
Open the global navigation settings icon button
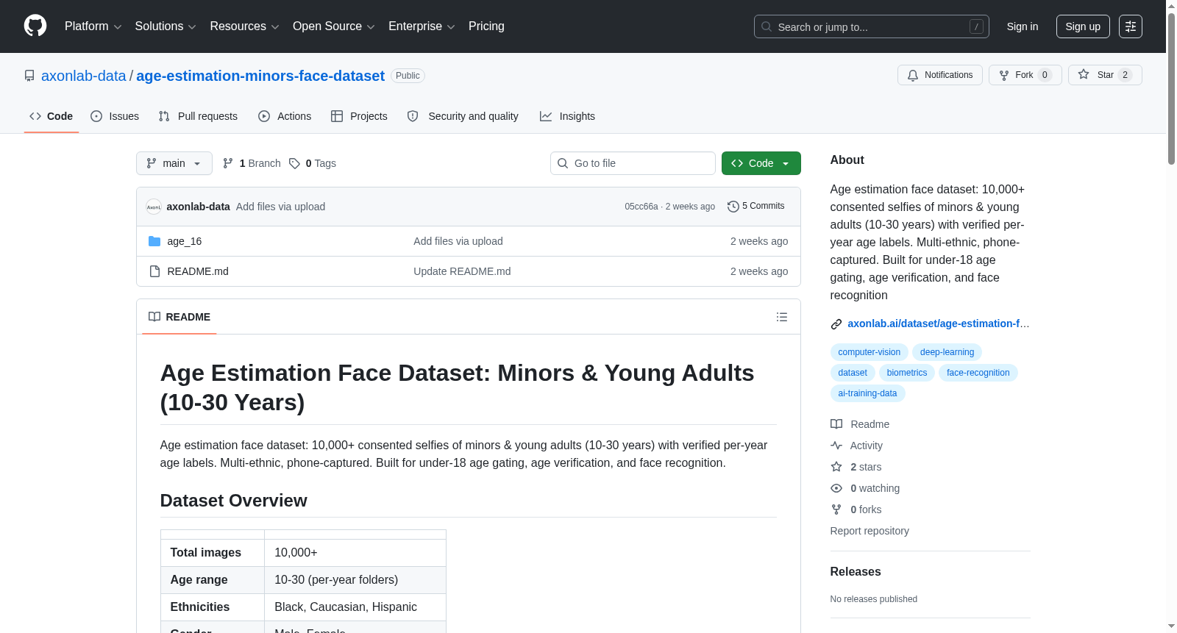(x=1131, y=26)
